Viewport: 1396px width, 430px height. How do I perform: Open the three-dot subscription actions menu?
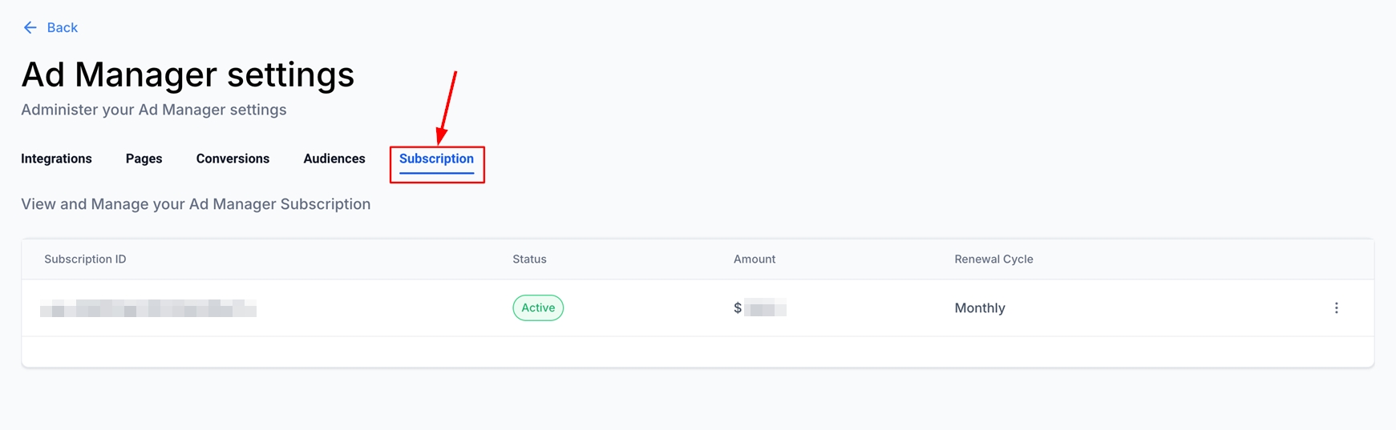click(x=1336, y=308)
